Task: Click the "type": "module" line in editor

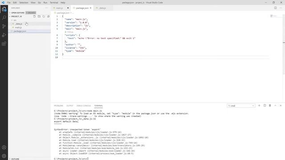Action: [75, 51]
